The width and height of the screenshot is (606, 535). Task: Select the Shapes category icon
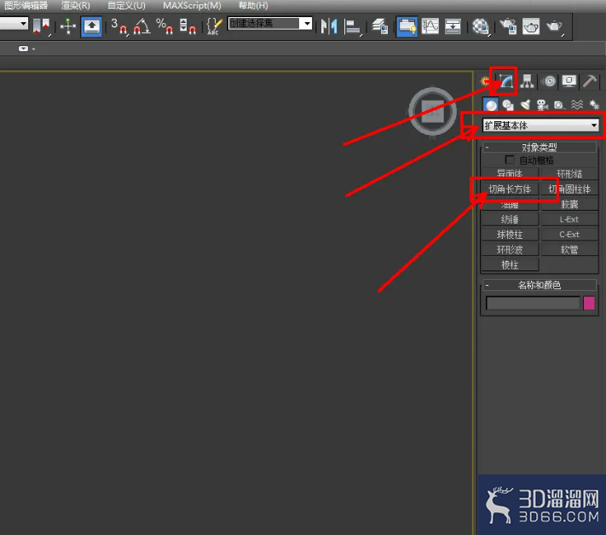click(508, 105)
